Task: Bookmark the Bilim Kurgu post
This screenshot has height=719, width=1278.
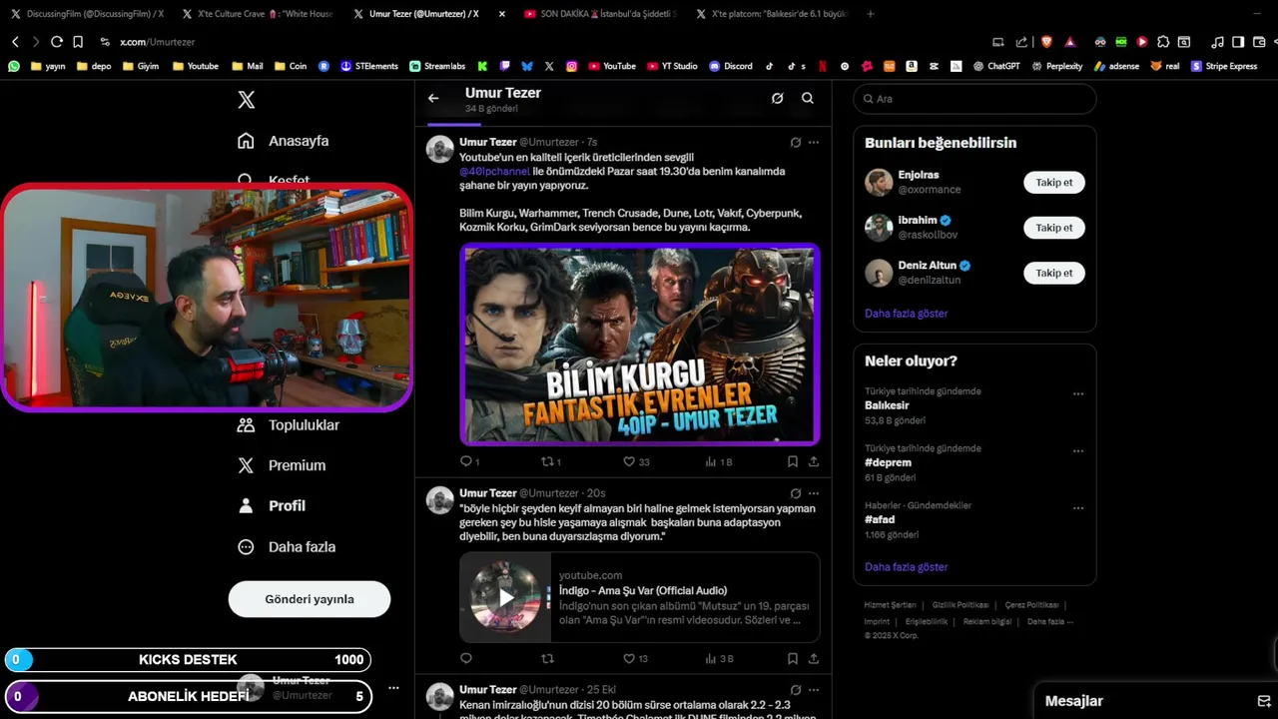Action: point(793,461)
